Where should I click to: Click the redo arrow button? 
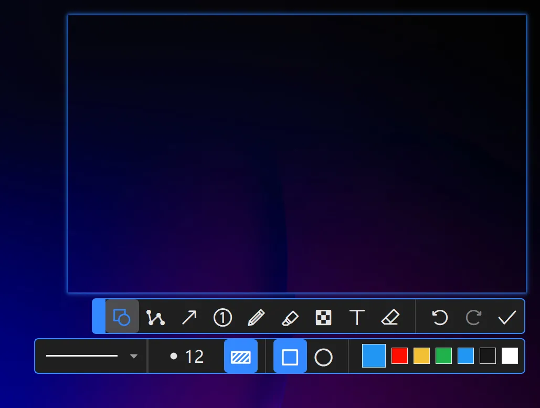click(x=473, y=317)
